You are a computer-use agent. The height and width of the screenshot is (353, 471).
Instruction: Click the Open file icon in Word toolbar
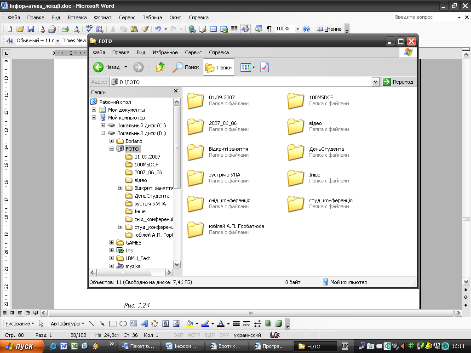[x=20, y=29]
